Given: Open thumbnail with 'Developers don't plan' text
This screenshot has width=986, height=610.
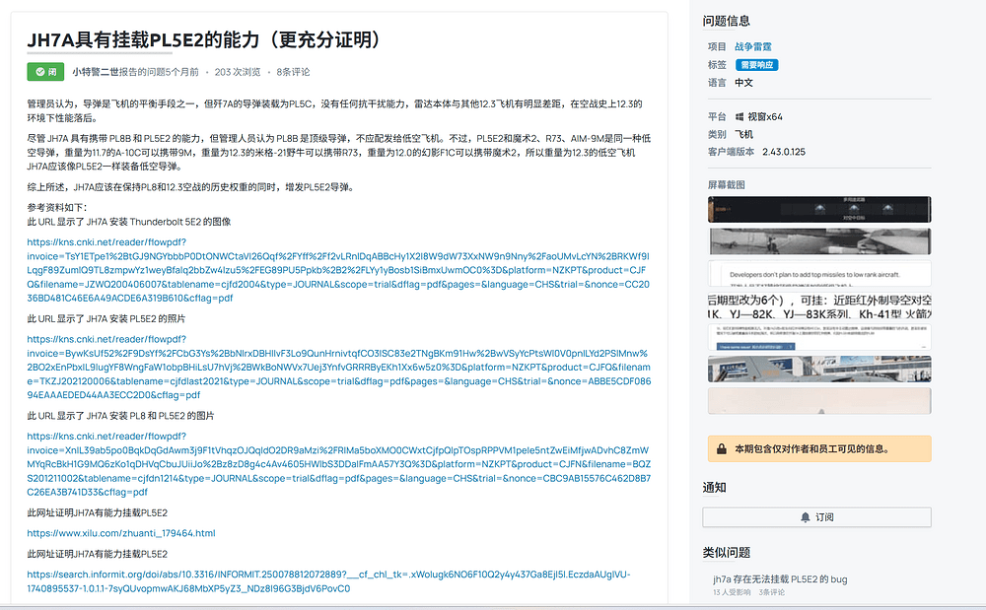Looking at the screenshot, I should 819,273.
